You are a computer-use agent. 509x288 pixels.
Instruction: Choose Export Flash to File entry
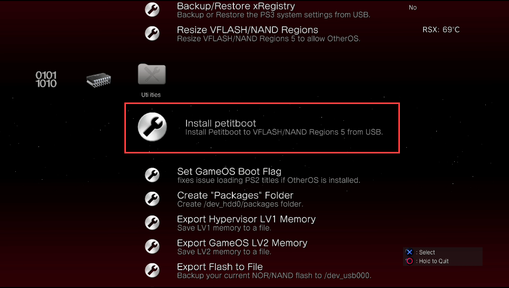point(274,271)
